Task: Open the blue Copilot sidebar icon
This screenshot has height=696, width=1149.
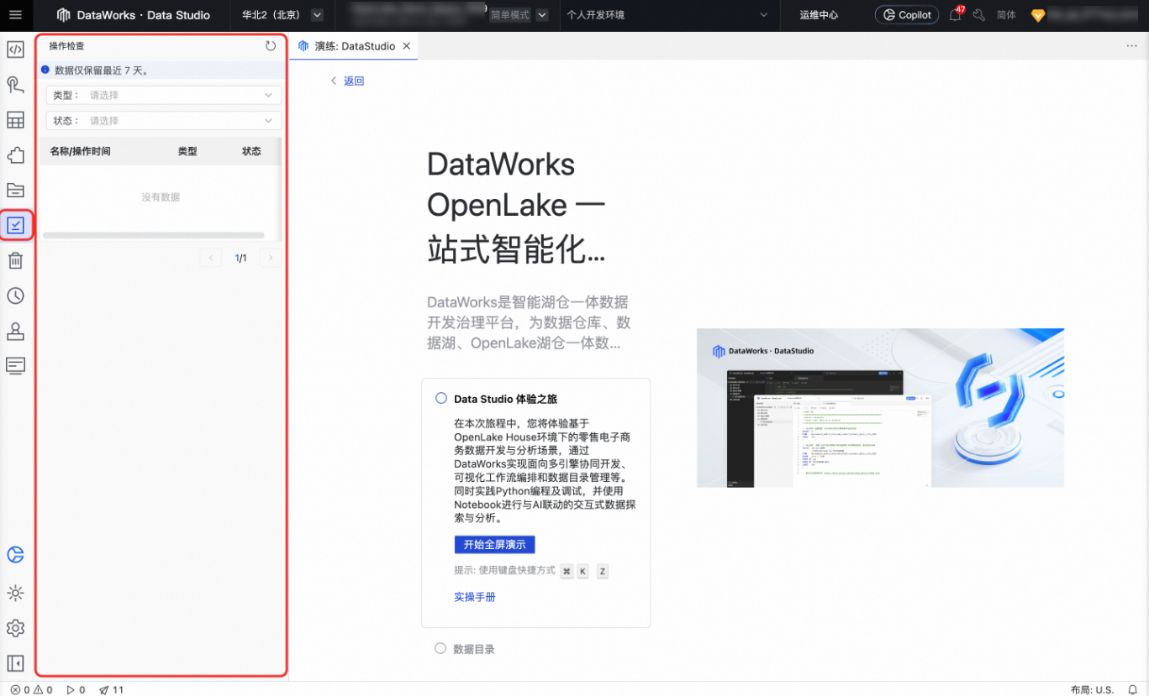Action: (x=15, y=555)
